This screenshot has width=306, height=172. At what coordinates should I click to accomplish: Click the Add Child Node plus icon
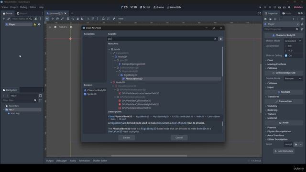click(x=4, y=19)
